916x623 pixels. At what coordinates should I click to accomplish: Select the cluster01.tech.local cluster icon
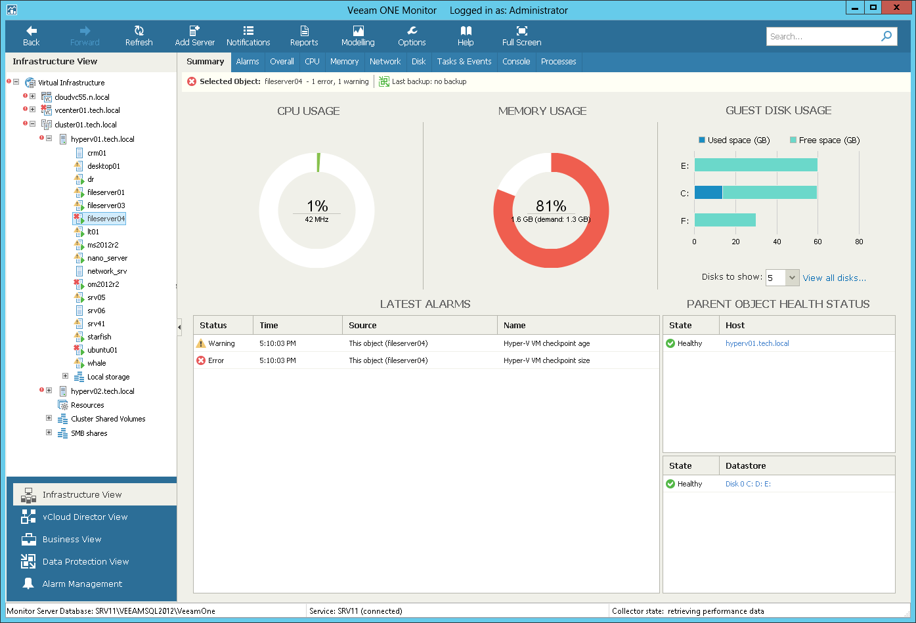[x=47, y=125]
